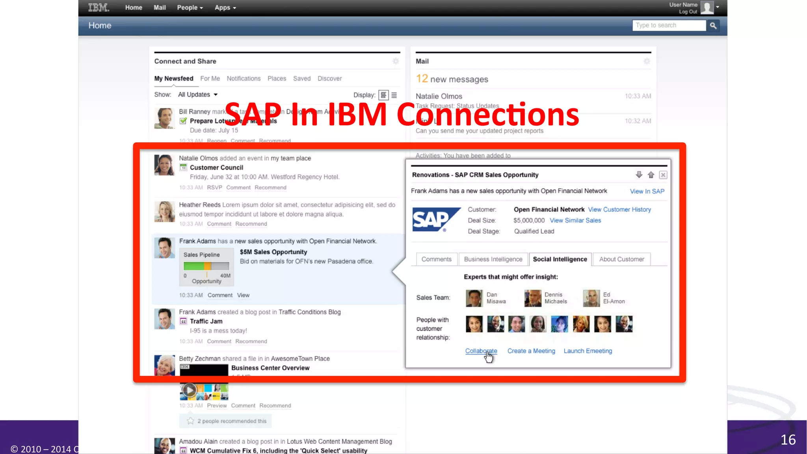Click the star icon beside 2 people recommended
This screenshot has height=454, width=807.
pyautogui.click(x=190, y=421)
